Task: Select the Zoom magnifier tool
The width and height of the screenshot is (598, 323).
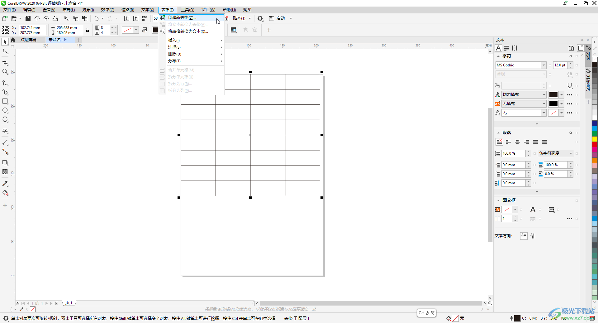Action: point(5,72)
